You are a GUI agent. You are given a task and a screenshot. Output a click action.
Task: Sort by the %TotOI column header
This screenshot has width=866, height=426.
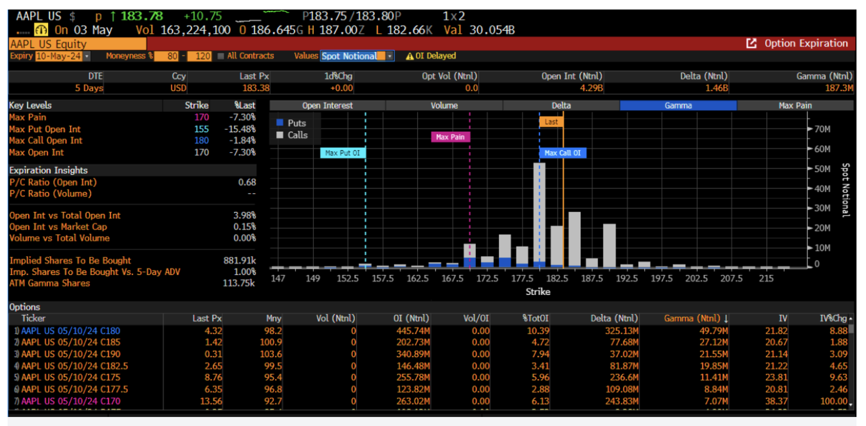click(x=535, y=319)
